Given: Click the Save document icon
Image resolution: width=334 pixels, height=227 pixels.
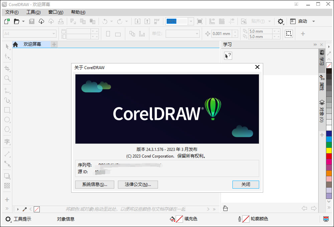Looking at the screenshot, I should pyautogui.click(x=31, y=21).
